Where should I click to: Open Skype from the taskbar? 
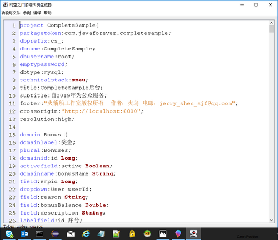(9, 234)
